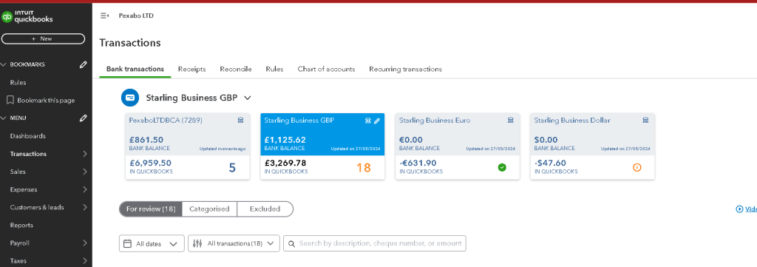The height and width of the screenshot is (267, 757).
Task: Select the Starling Business Dollar card
Action: pos(592,146)
